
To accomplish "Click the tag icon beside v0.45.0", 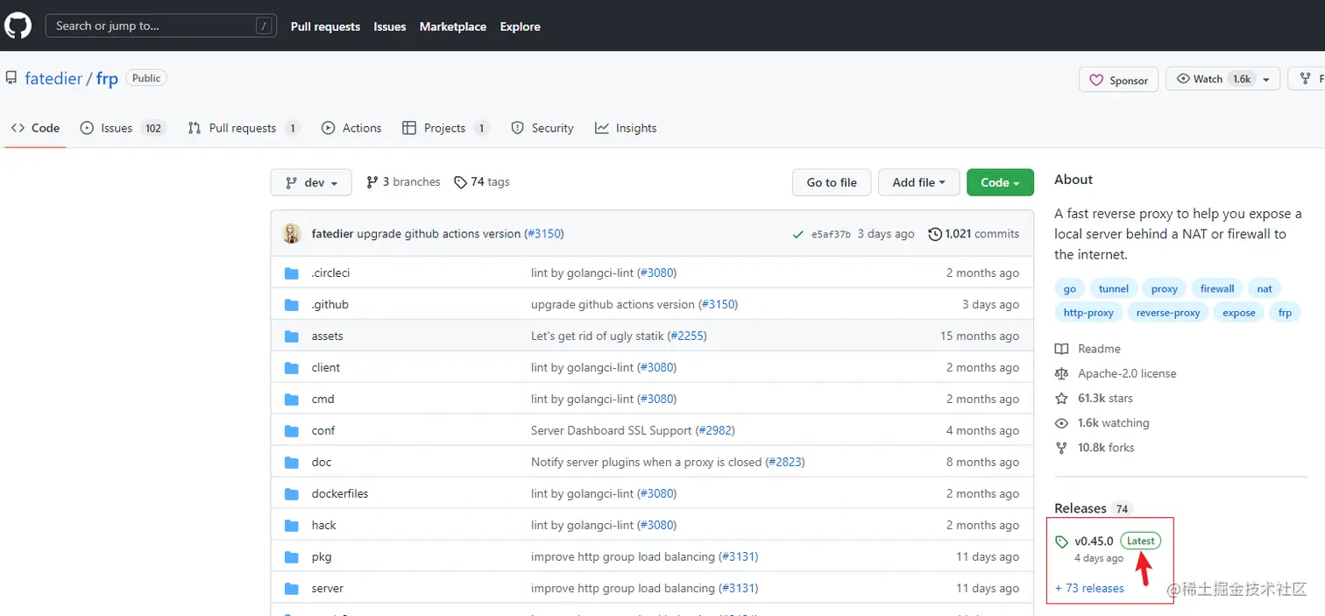I will pyautogui.click(x=1062, y=542).
